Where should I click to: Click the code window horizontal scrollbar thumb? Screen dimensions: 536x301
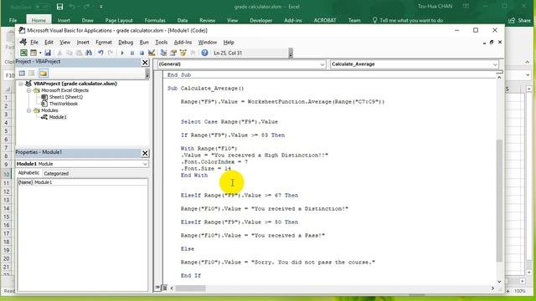(x=190, y=288)
